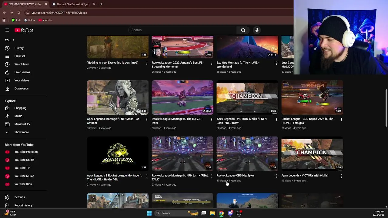This screenshot has width=388, height=218.
Task: Open options menu for Go Anthem video
Action: click(147, 120)
